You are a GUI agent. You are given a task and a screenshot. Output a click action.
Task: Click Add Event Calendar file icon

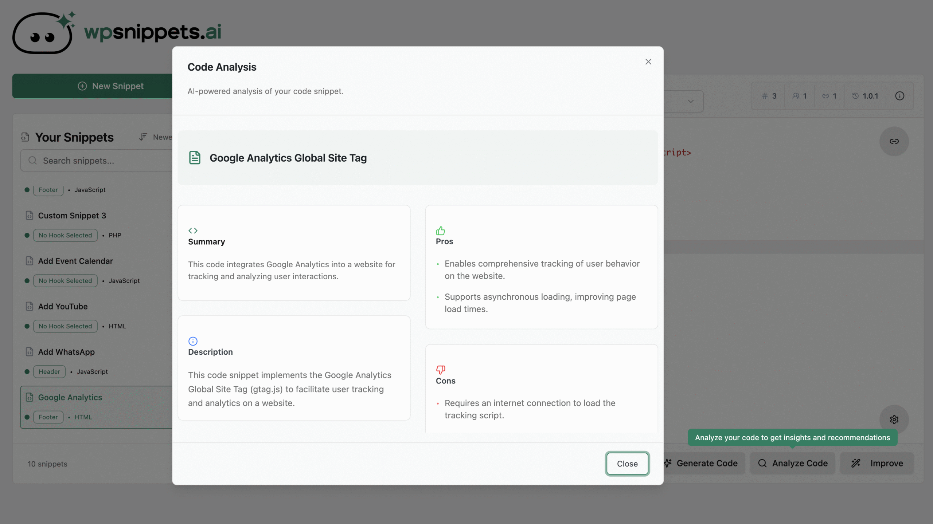tap(30, 261)
